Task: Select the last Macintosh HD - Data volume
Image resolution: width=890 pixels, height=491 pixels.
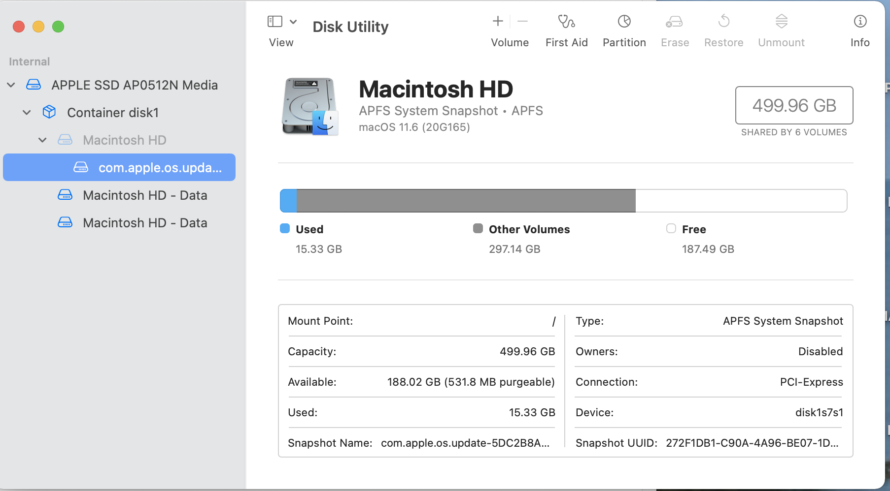Action: tap(145, 223)
